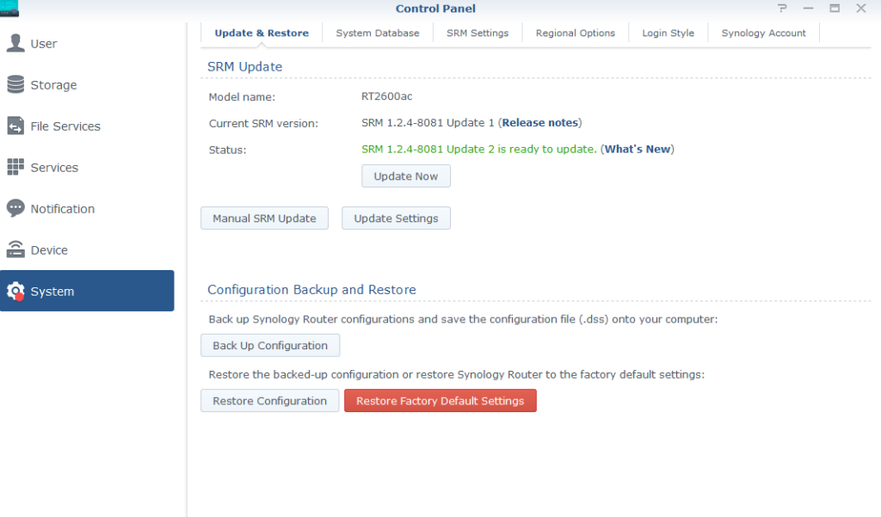
Task: Select the Login Style tab
Action: (668, 33)
